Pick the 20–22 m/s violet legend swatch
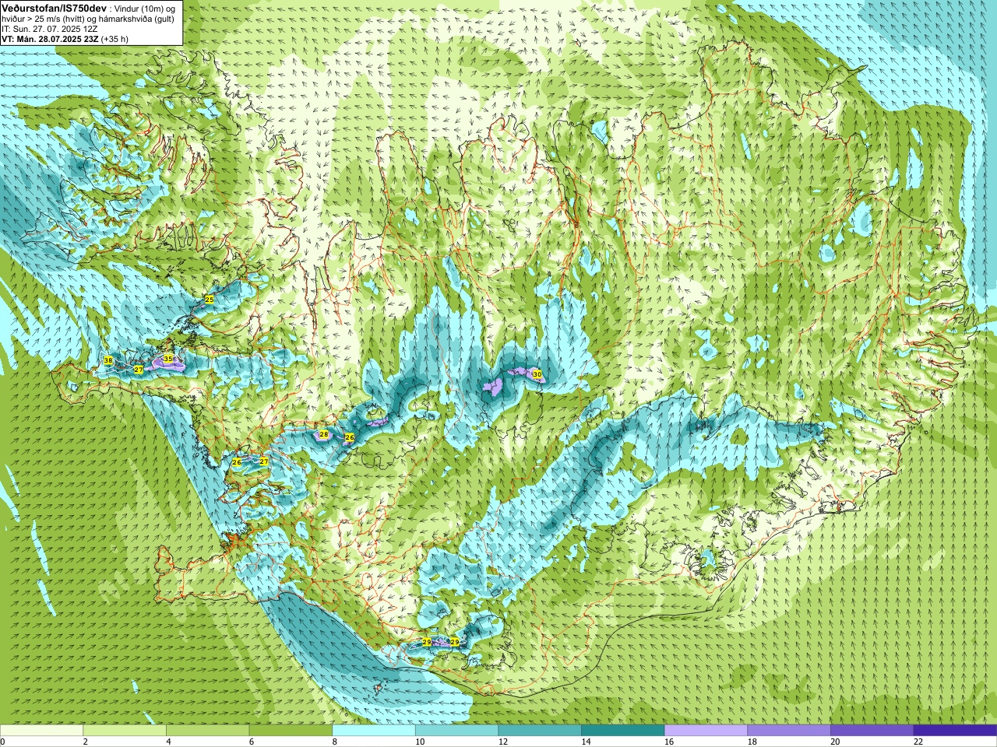Viewport: 997px width, 747px height. [872, 731]
